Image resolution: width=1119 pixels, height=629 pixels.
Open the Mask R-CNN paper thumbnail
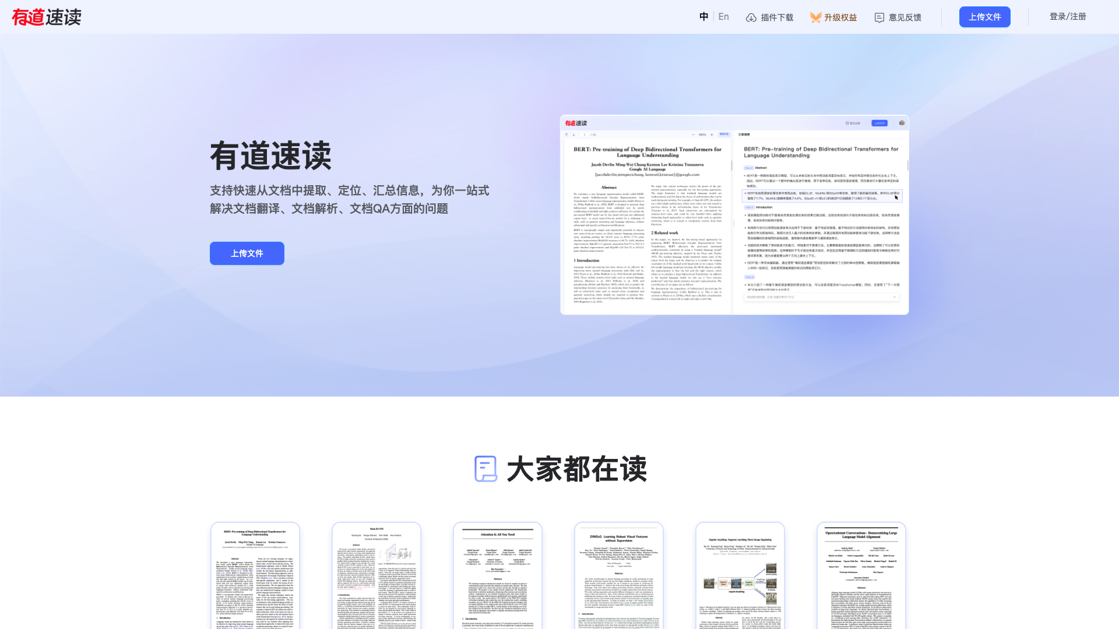[x=376, y=575]
